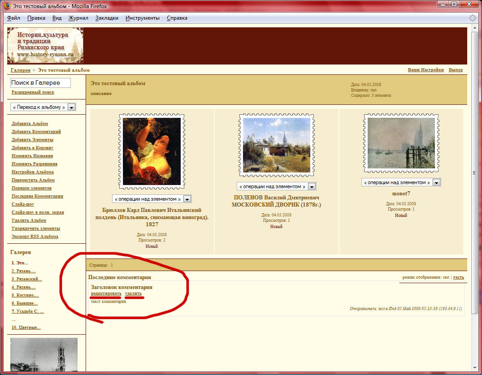Click Переместить Альбом link
The image size is (482, 375).
pos(33,180)
